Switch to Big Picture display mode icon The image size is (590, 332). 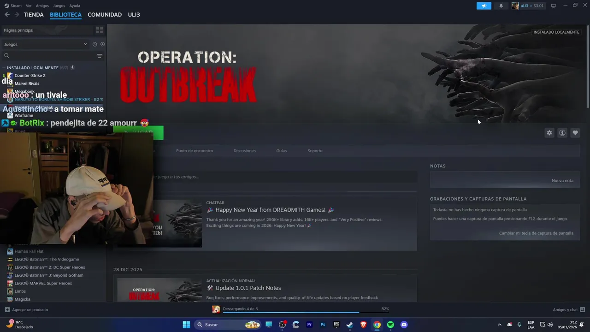[554, 6]
